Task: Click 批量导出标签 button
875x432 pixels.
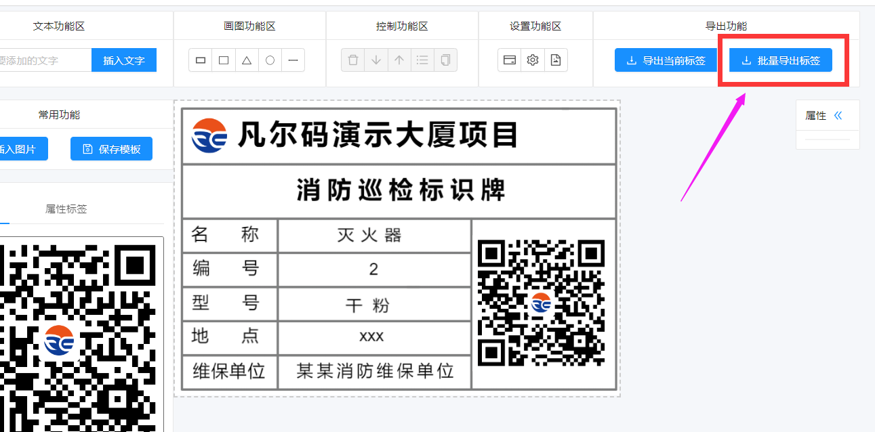Action: click(781, 60)
